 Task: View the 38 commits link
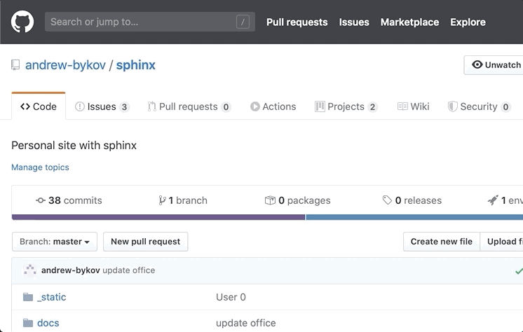[x=69, y=200]
